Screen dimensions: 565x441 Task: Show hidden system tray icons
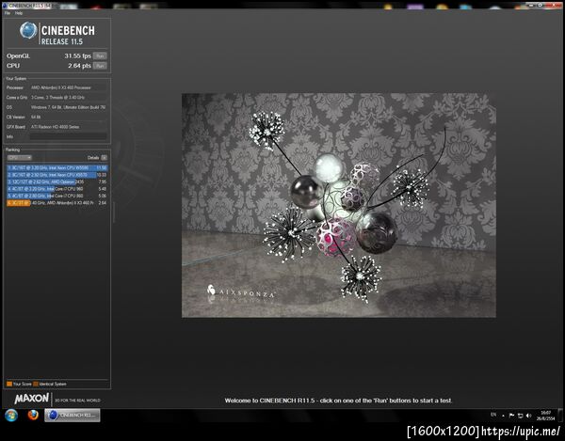pyautogui.click(x=503, y=416)
